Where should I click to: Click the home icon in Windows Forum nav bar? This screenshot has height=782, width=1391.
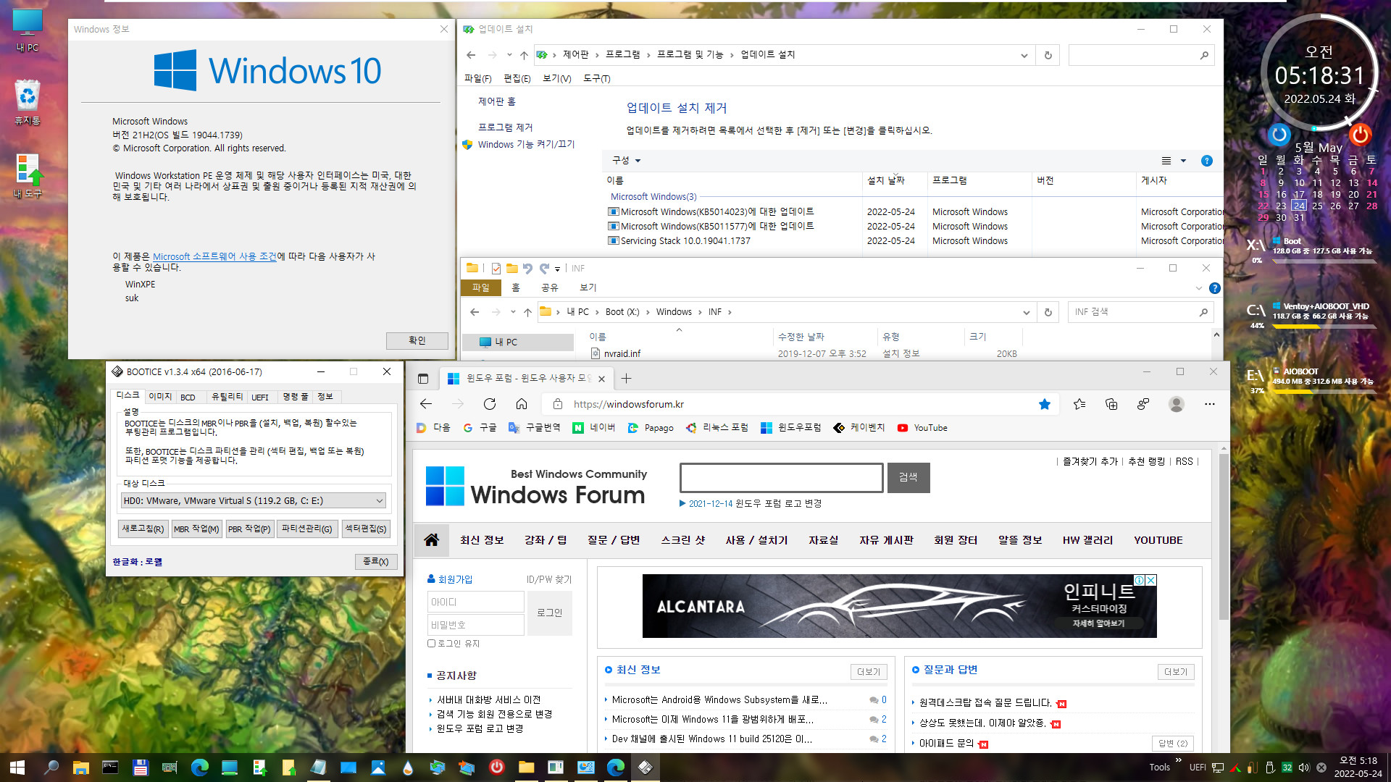(x=432, y=540)
